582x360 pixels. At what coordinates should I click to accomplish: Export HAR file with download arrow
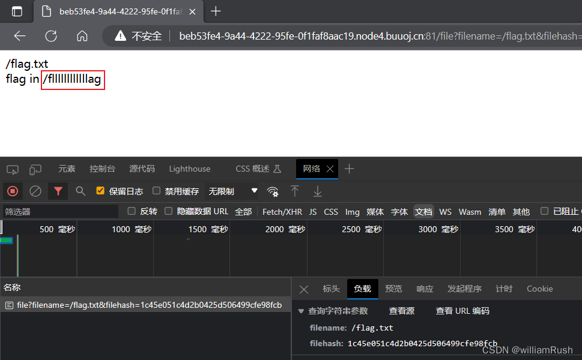coord(317,191)
